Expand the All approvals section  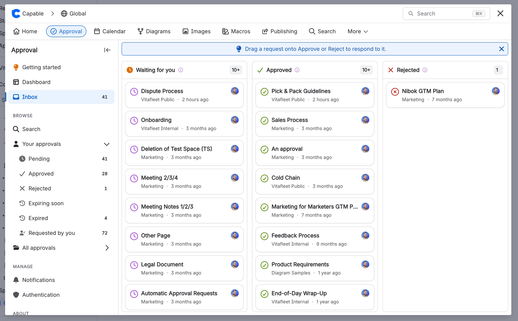click(x=107, y=248)
